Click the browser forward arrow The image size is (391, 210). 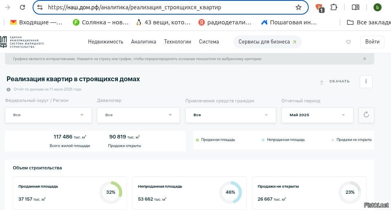coord(8,7)
